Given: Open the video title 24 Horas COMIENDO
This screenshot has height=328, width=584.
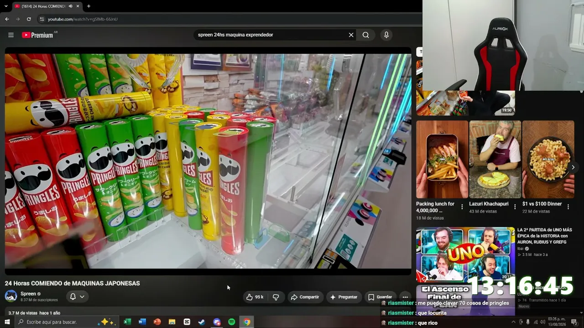Looking at the screenshot, I should pyautogui.click(x=73, y=283).
